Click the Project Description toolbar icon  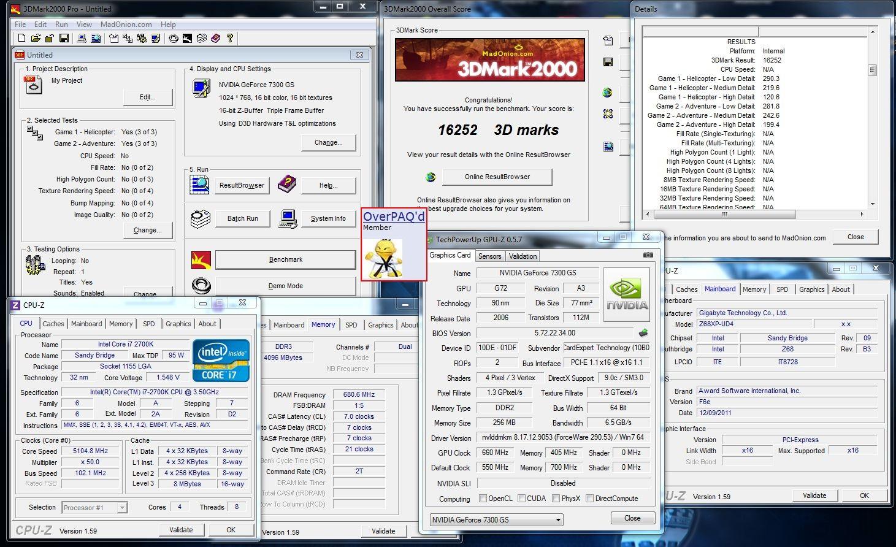(x=114, y=38)
